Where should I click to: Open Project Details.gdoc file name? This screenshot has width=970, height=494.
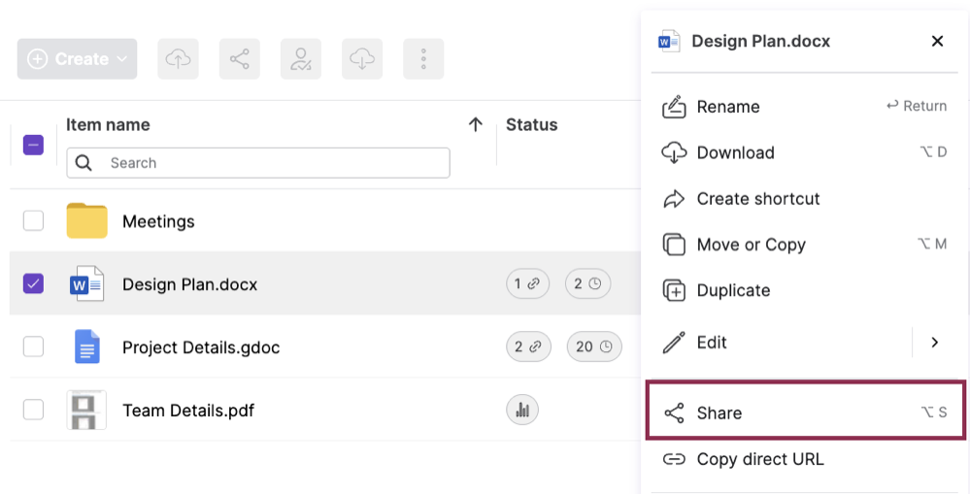coord(201,347)
